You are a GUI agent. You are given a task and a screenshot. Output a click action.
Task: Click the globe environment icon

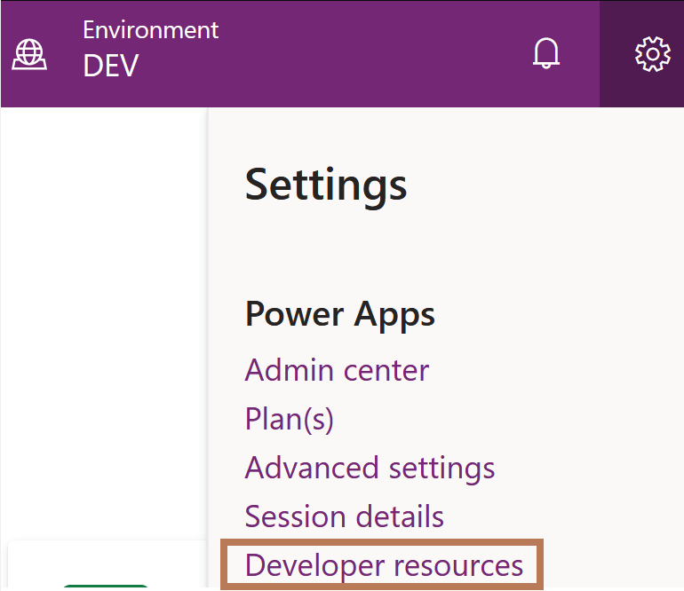click(28, 54)
